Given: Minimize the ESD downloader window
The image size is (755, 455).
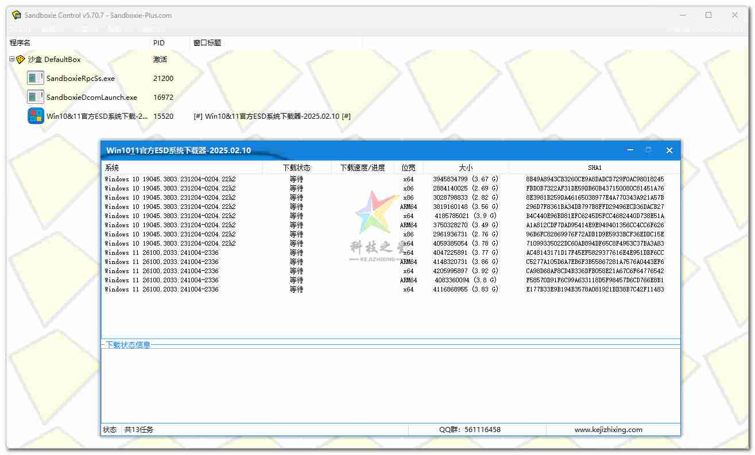Looking at the screenshot, I should tap(630, 150).
